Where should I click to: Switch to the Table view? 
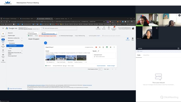tap(133, 39)
